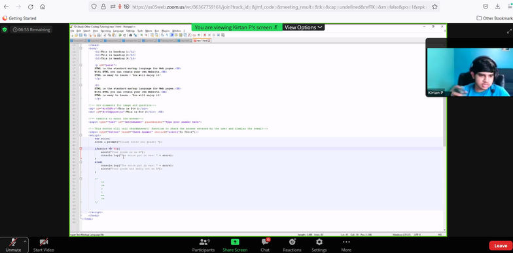
Task: Reload the browser page
Action: point(30,7)
